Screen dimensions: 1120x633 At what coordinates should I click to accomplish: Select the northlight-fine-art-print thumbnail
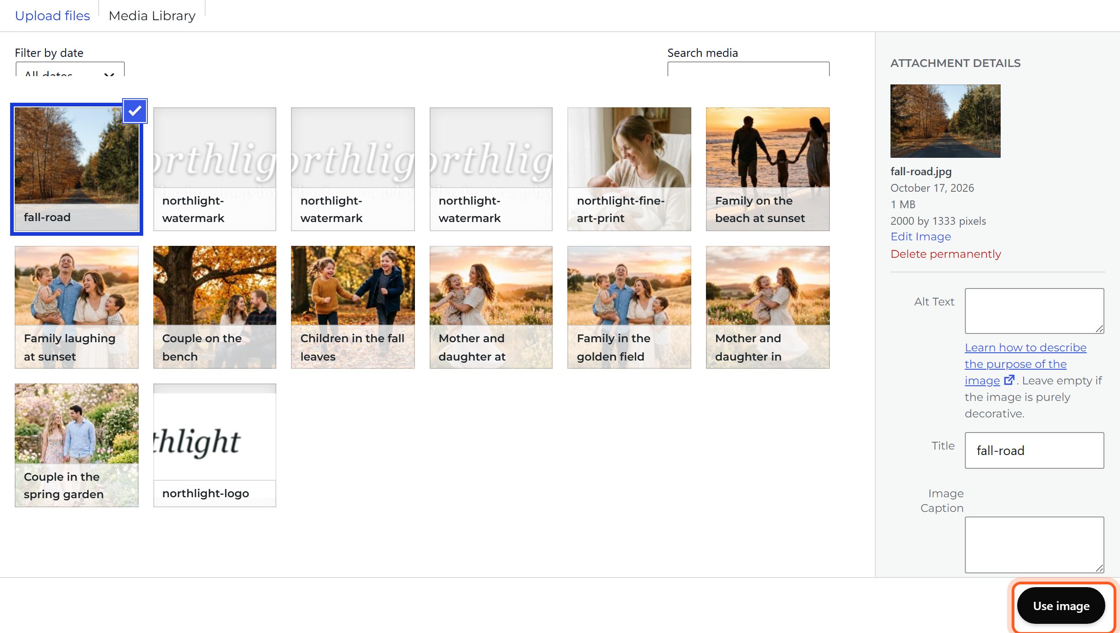click(629, 169)
